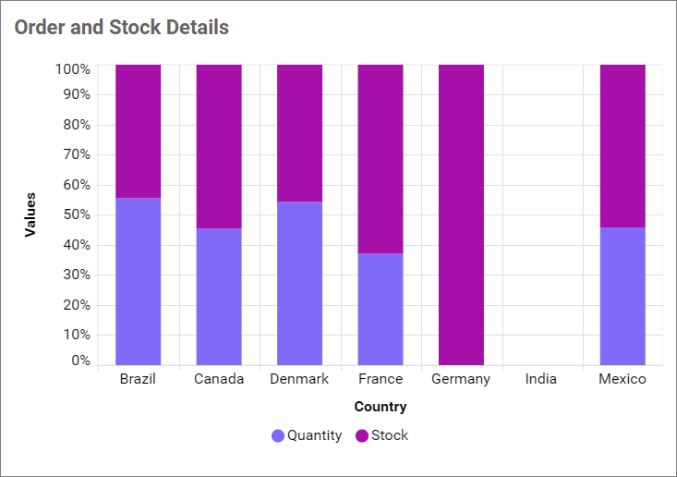The height and width of the screenshot is (477, 677).
Task: Click France's Quantity bar segment
Action: click(381, 309)
